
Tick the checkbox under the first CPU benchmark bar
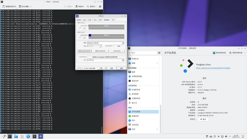[80, 28]
